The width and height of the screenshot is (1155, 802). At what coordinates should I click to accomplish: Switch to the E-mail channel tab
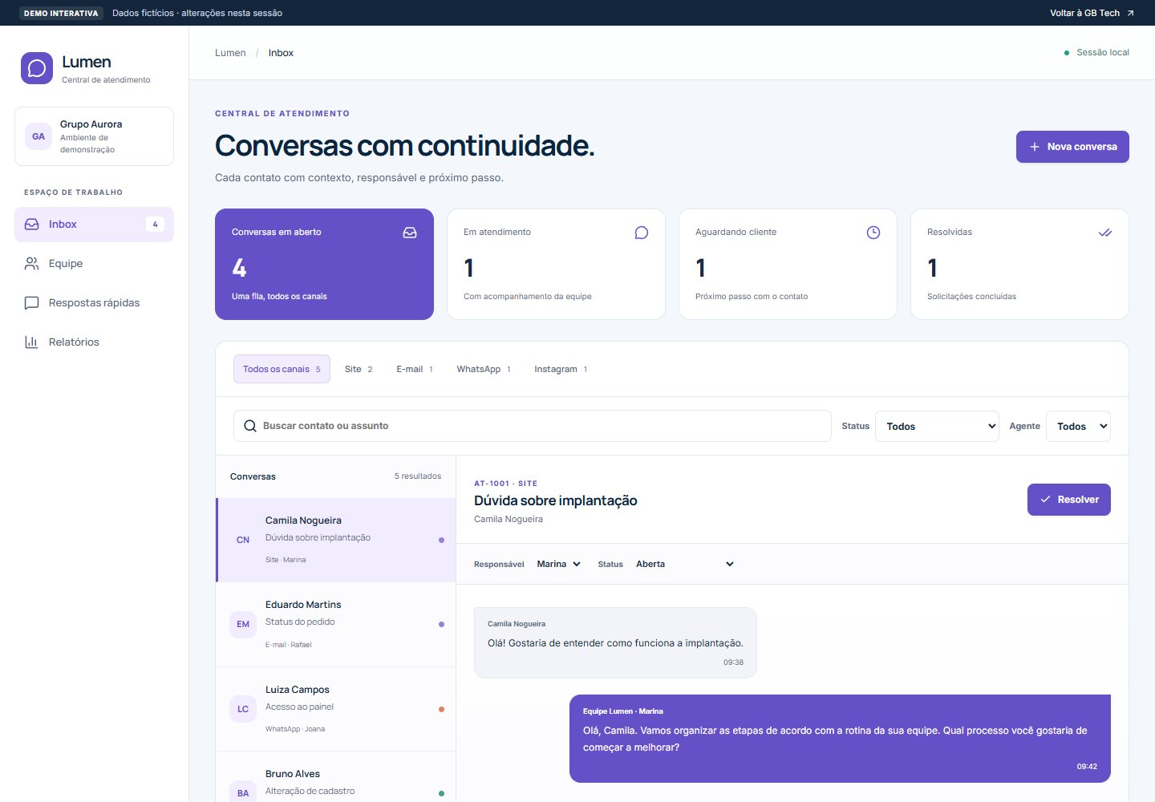click(x=415, y=369)
